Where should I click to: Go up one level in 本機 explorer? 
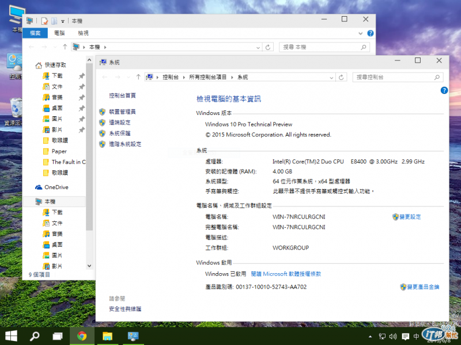pos(65,47)
